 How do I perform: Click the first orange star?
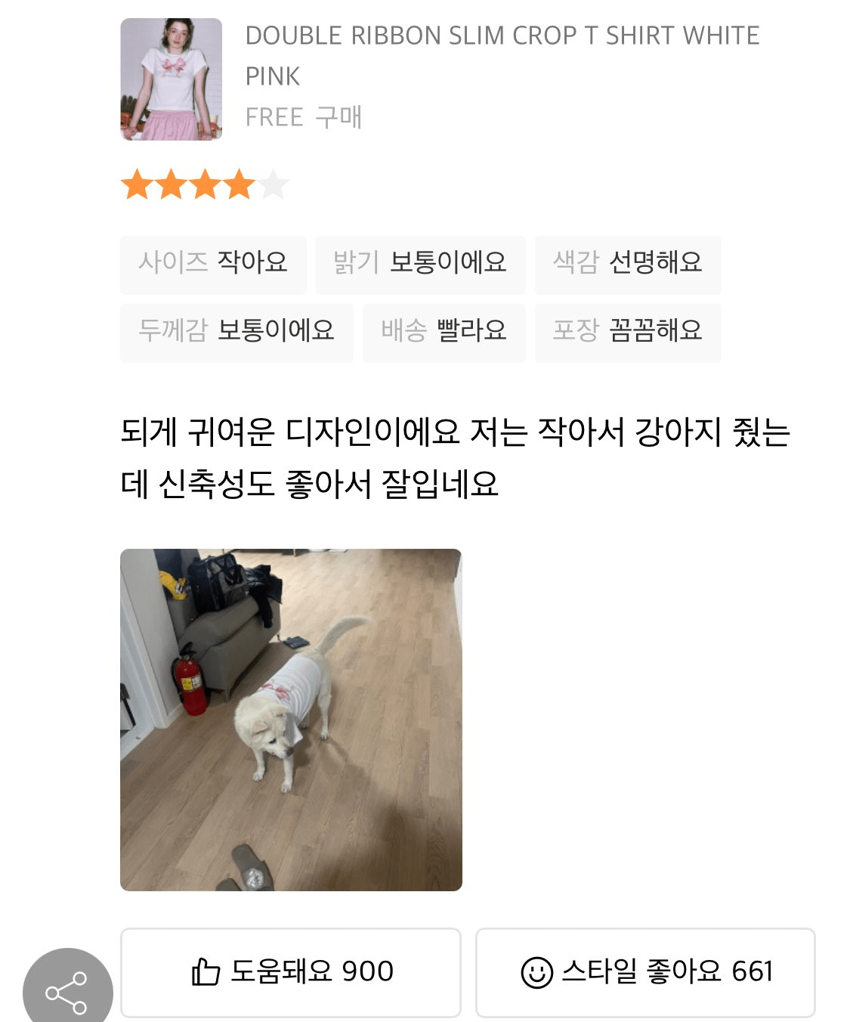(137, 184)
